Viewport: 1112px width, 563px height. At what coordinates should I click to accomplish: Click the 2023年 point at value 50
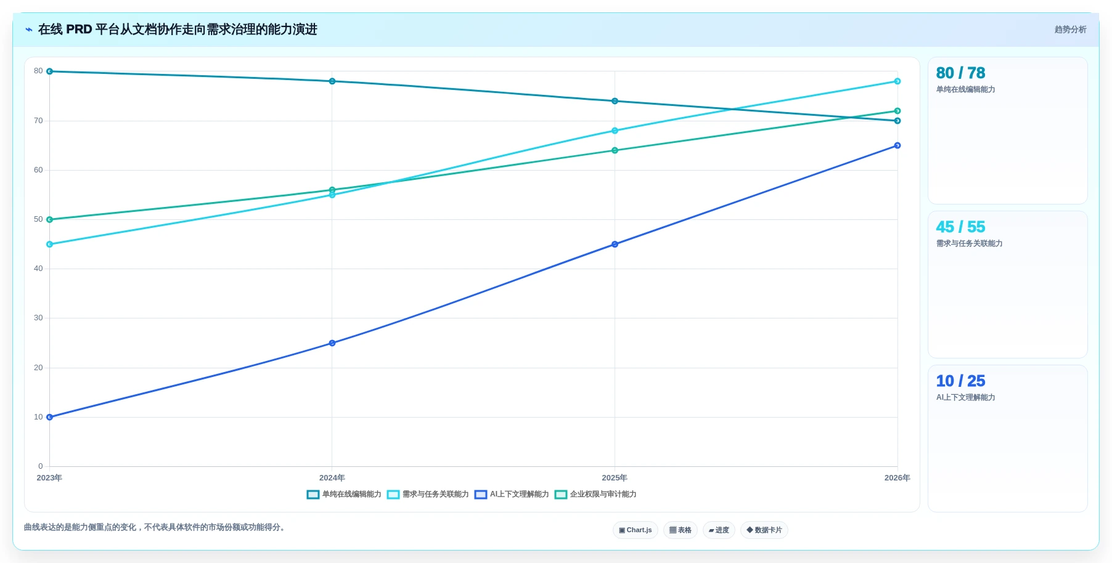pos(49,219)
